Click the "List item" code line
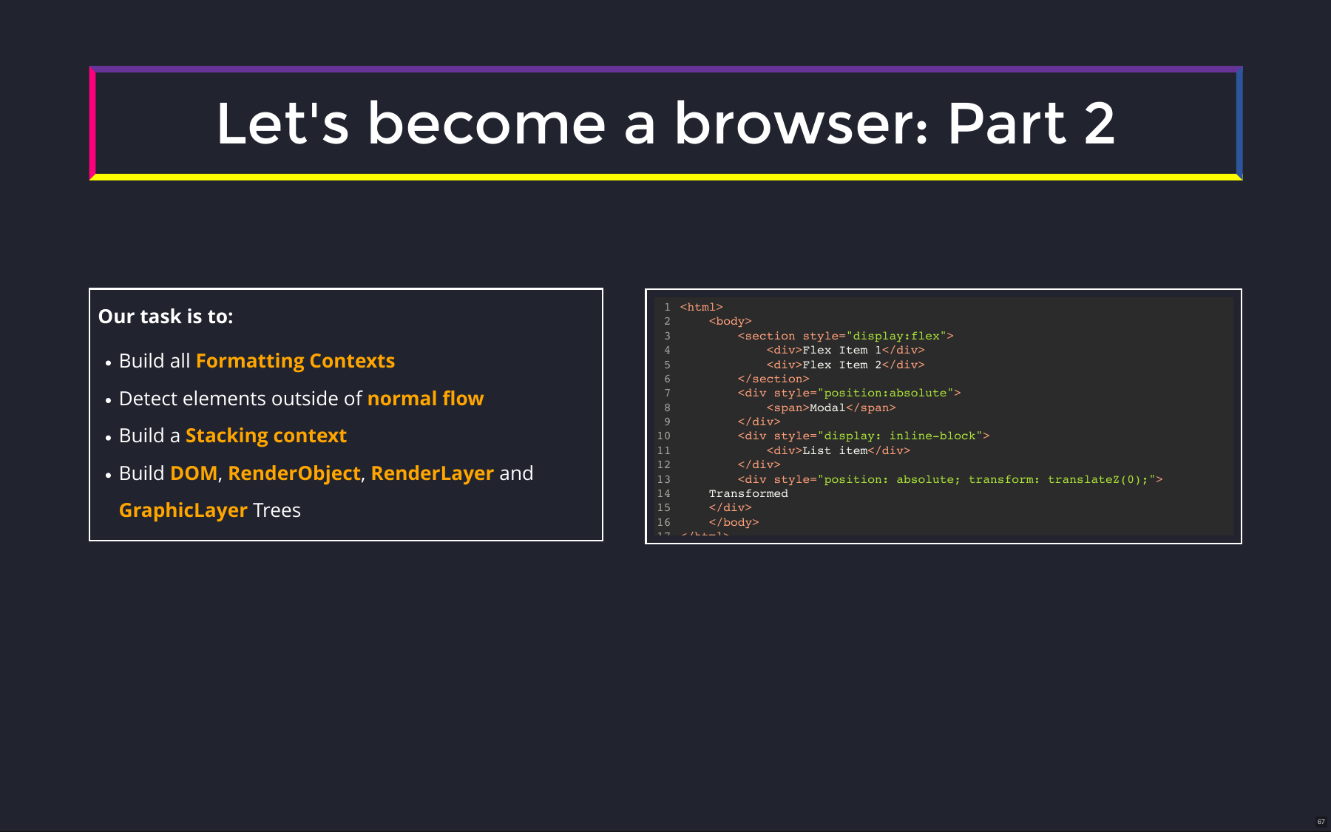Image resolution: width=1331 pixels, height=832 pixels. tap(838, 450)
